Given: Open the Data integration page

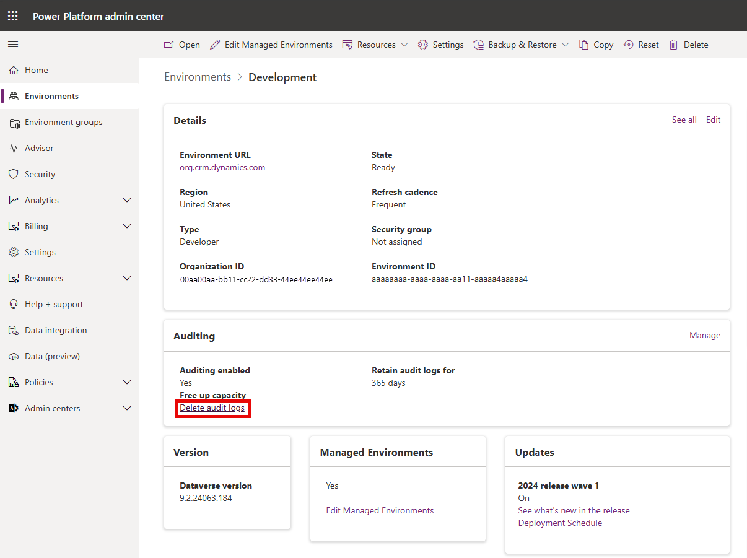Looking at the screenshot, I should [56, 331].
